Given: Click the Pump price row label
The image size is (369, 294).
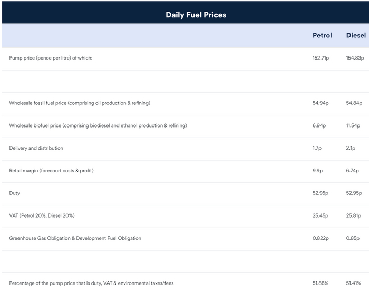Looking at the screenshot, I should 51,58.
